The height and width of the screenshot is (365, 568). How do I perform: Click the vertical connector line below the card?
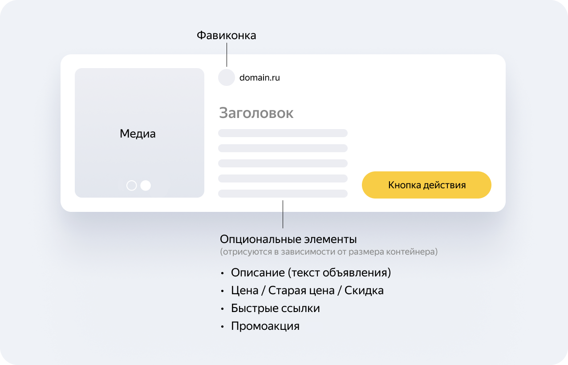[x=283, y=215]
